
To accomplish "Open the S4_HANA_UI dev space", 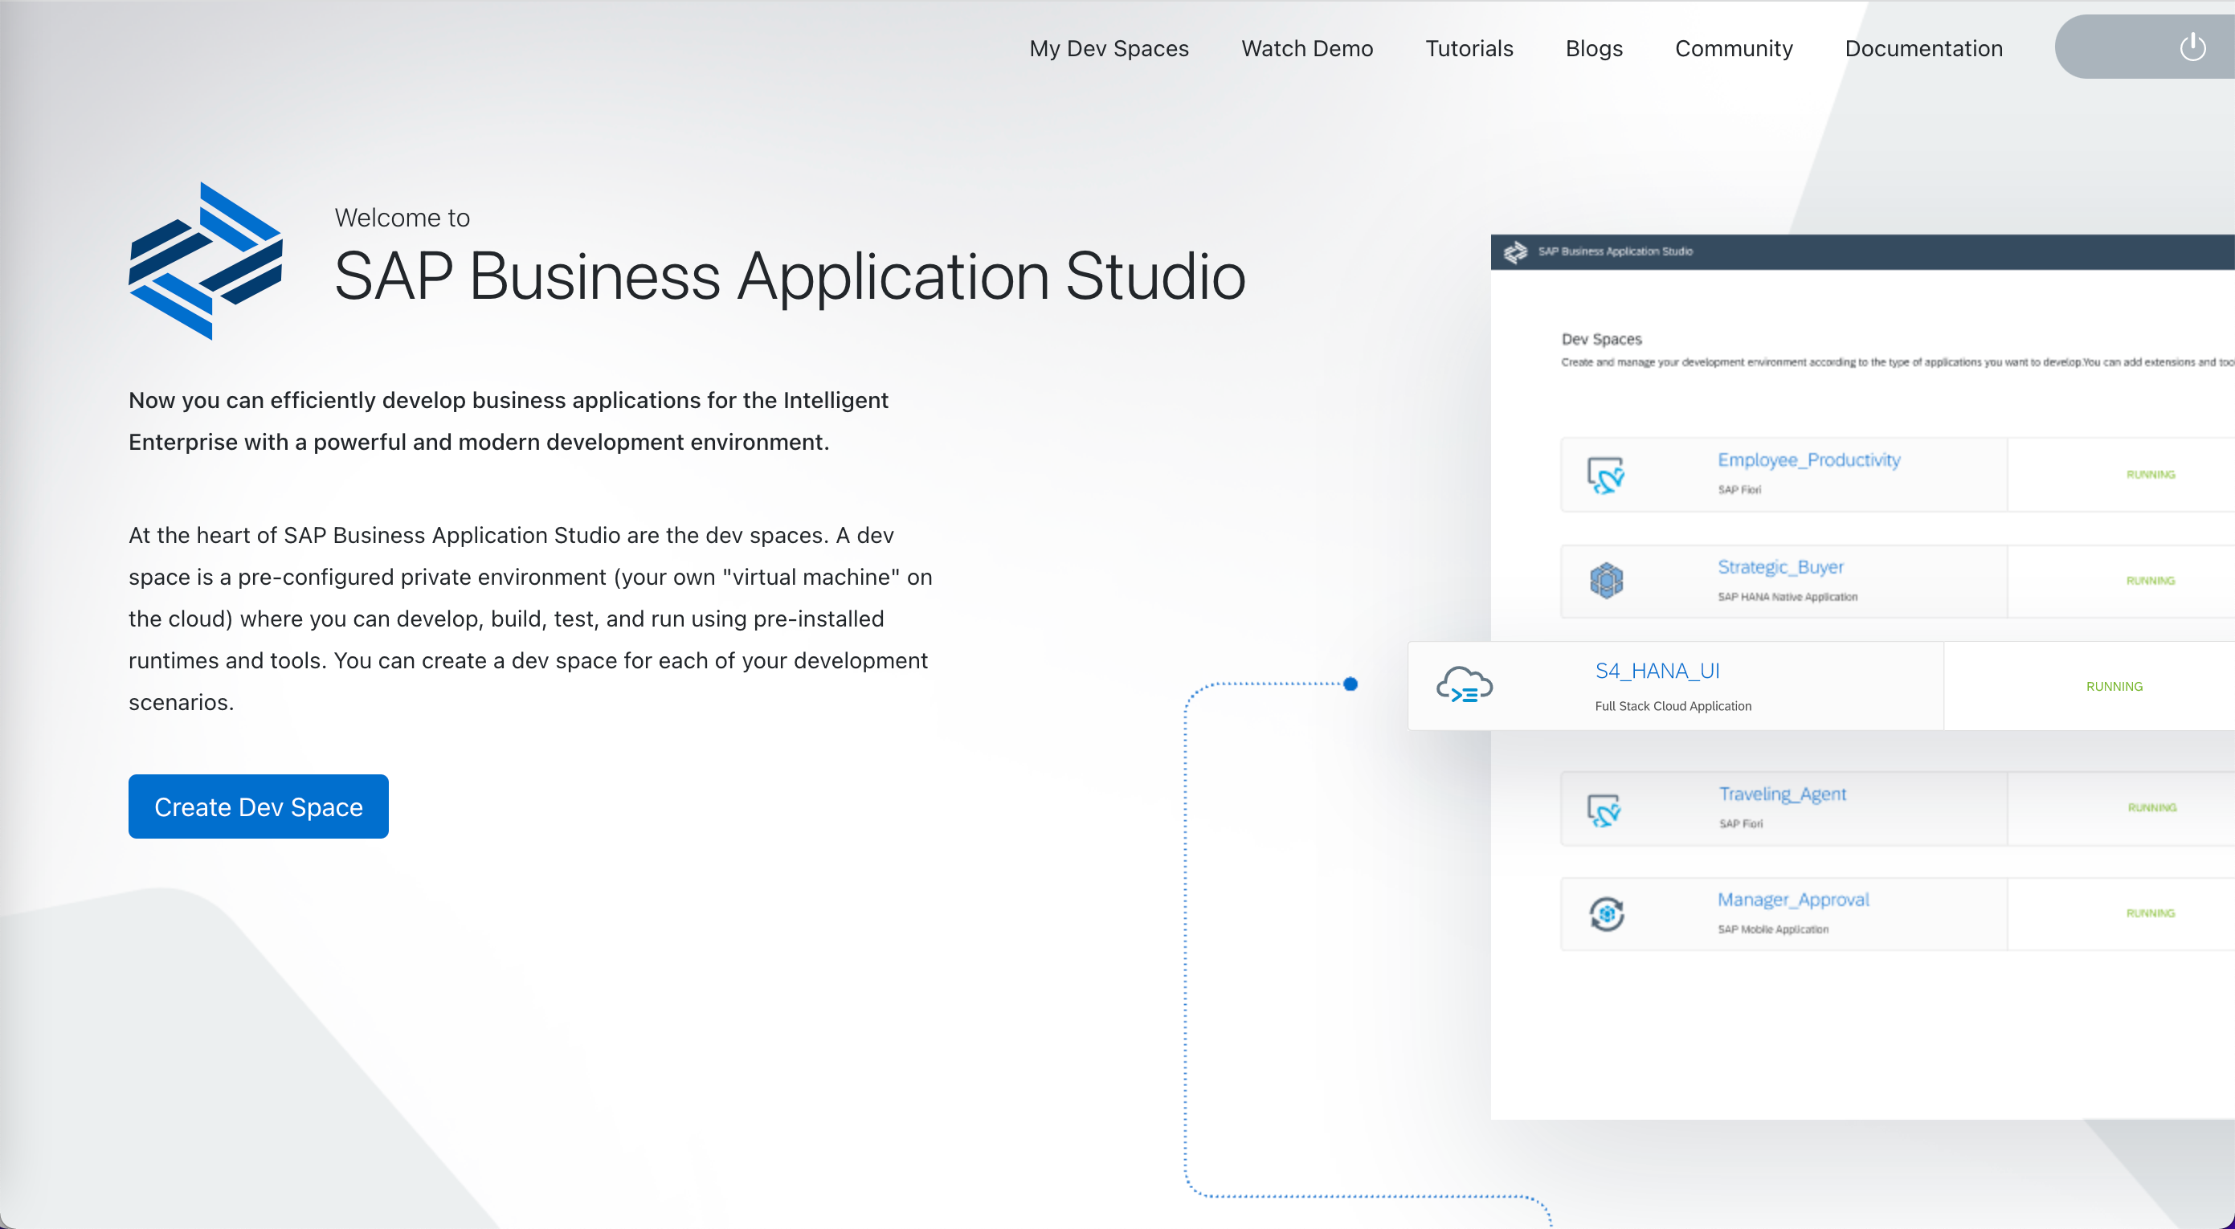I will (1657, 671).
